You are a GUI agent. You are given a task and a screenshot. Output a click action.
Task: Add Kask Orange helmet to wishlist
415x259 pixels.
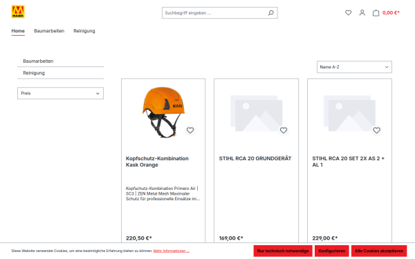(190, 131)
